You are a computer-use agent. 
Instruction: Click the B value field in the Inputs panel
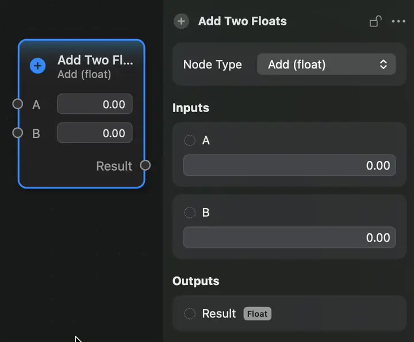click(289, 237)
